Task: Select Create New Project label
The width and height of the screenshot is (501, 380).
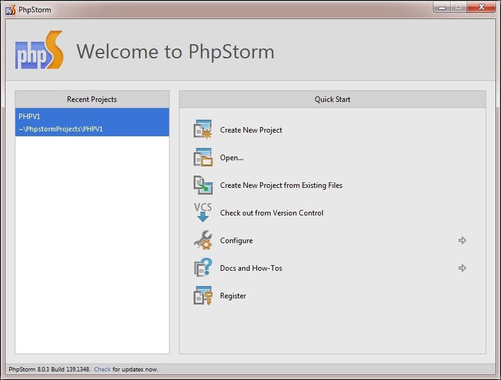Action: pos(251,130)
